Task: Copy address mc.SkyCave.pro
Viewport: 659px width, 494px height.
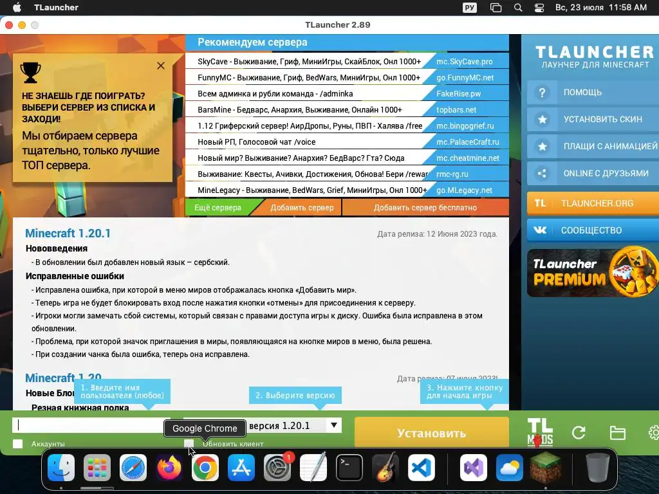Action: tap(465, 61)
